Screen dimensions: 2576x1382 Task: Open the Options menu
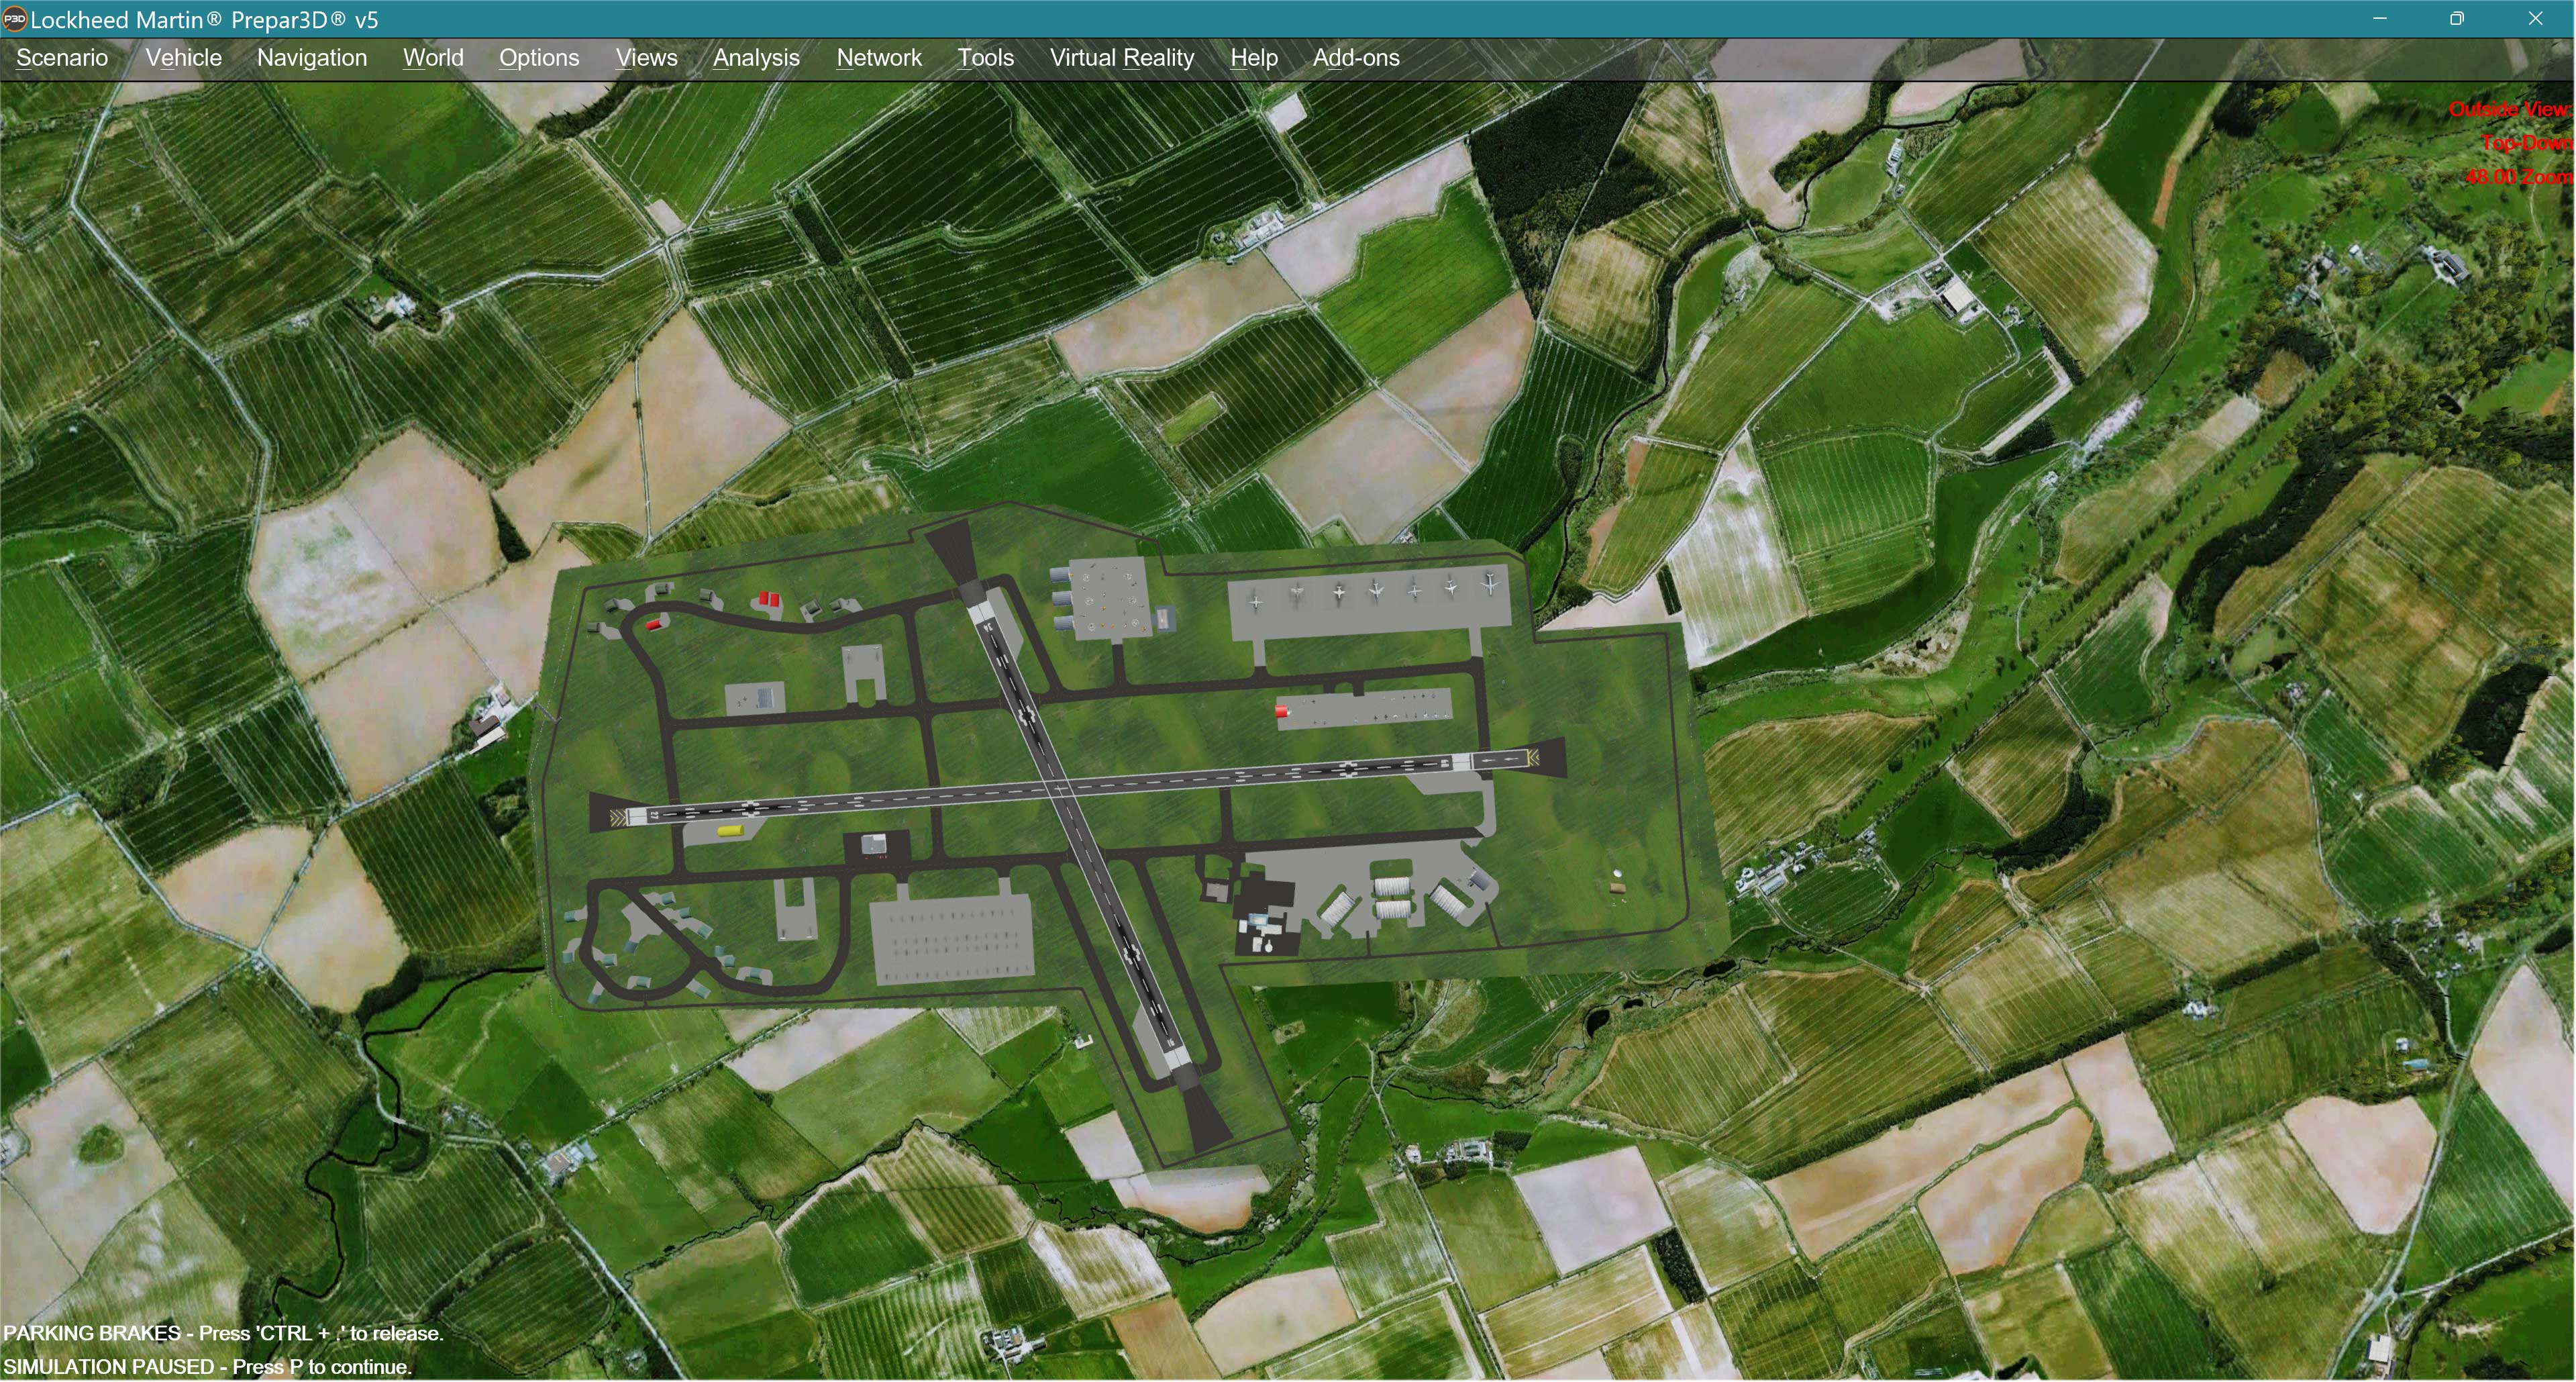(x=539, y=58)
